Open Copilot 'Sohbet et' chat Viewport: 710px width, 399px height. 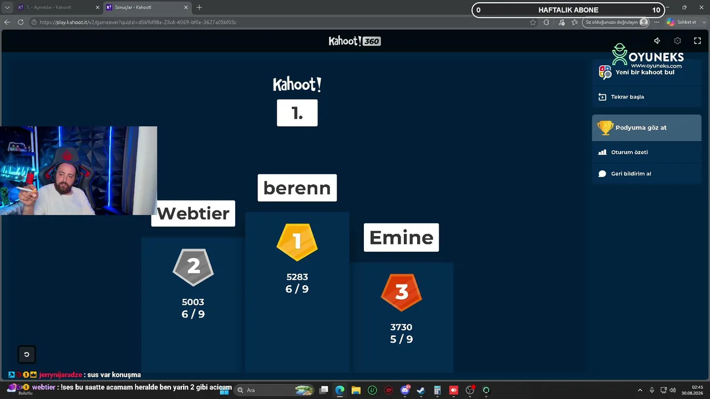tap(682, 22)
